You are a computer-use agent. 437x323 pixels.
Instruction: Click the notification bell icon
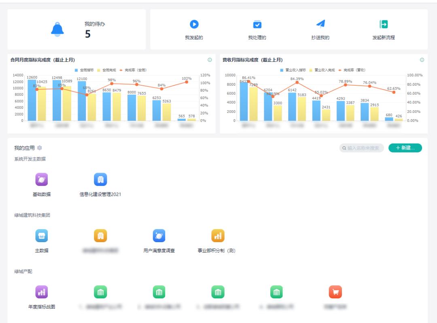57,29
